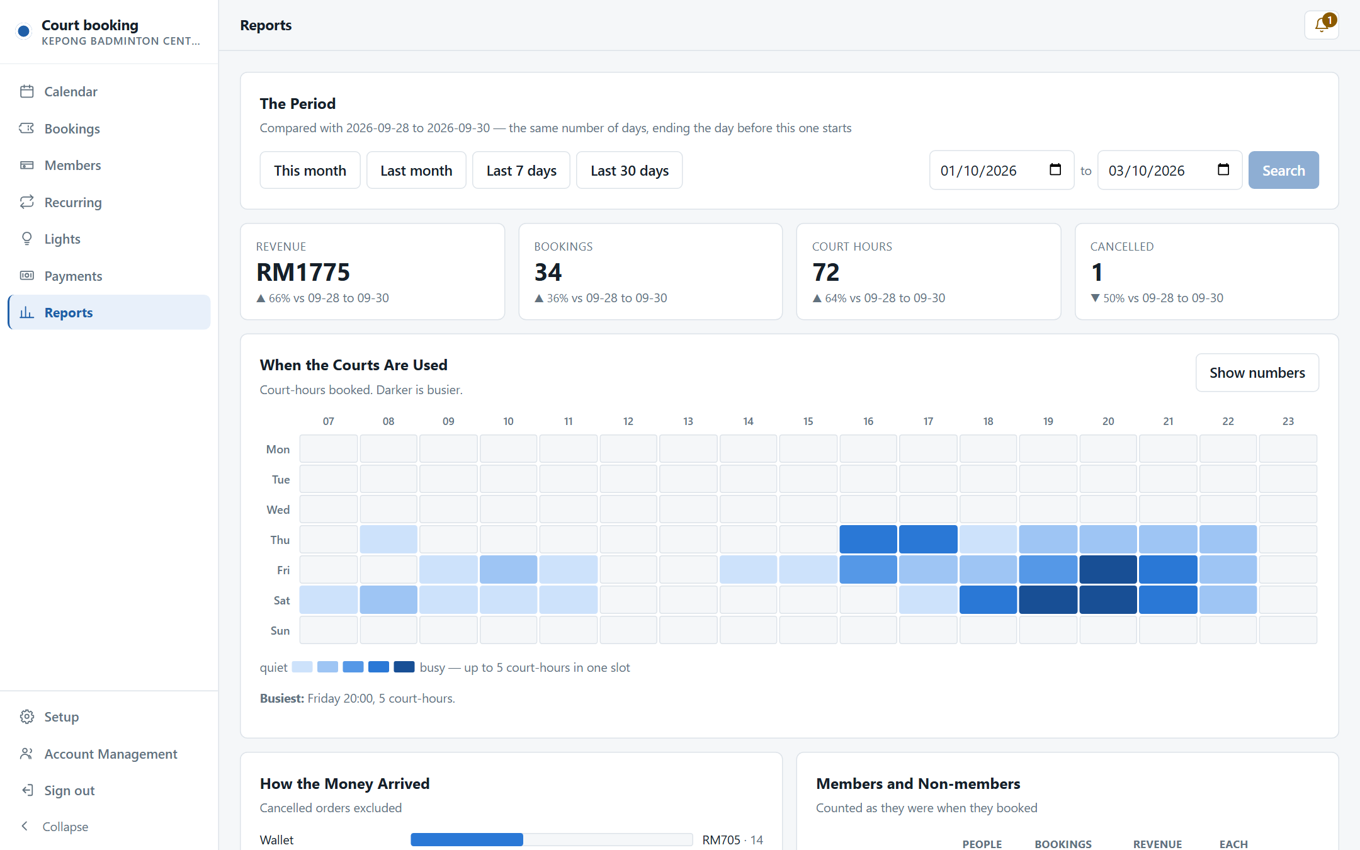Click "Busiest: Friday 20:00, 5 court-hours." text

[x=358, y=698]
